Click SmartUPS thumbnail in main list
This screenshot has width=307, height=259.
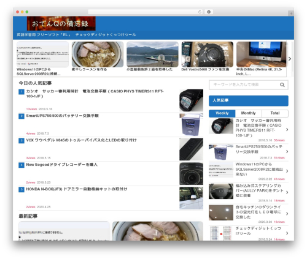(192, 125)
